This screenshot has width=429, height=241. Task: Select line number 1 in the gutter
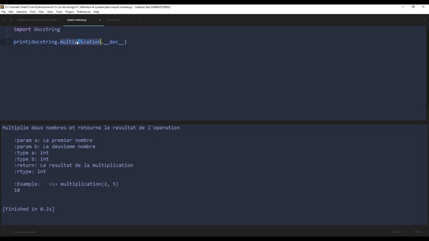point(7,29)
